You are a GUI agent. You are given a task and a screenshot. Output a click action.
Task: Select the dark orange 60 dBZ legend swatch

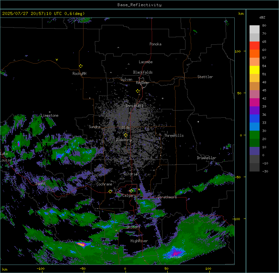tap(254, 53)
